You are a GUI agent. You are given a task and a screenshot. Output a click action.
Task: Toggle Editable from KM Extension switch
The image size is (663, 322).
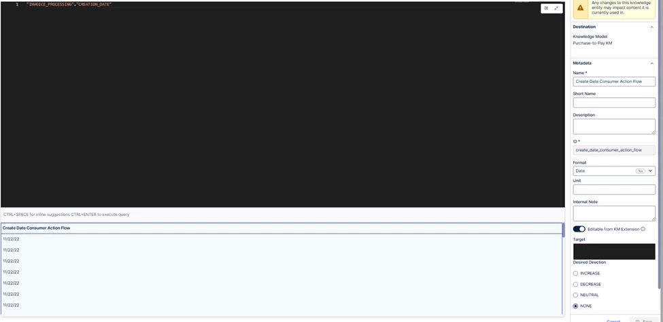coord(579,229)
